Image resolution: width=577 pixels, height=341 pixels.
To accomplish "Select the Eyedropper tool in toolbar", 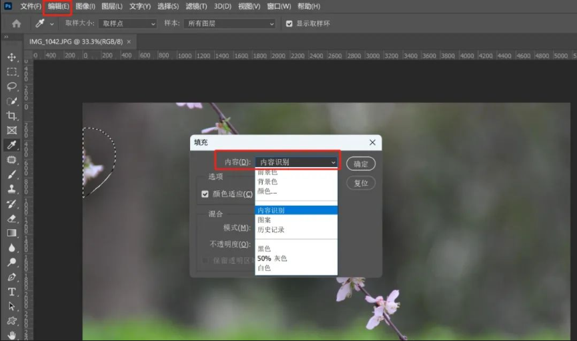I will (x=11, y=145).
